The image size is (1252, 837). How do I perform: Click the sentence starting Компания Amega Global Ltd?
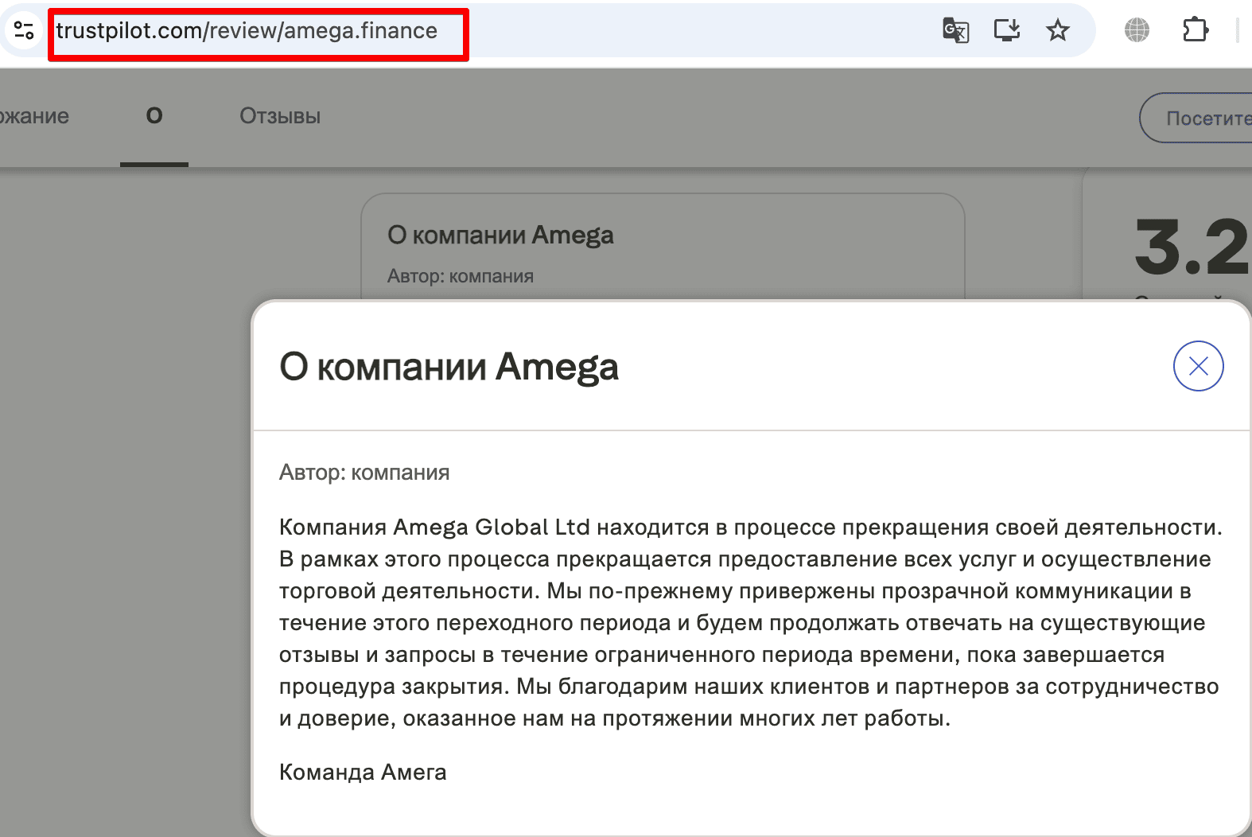coord(751,528)
